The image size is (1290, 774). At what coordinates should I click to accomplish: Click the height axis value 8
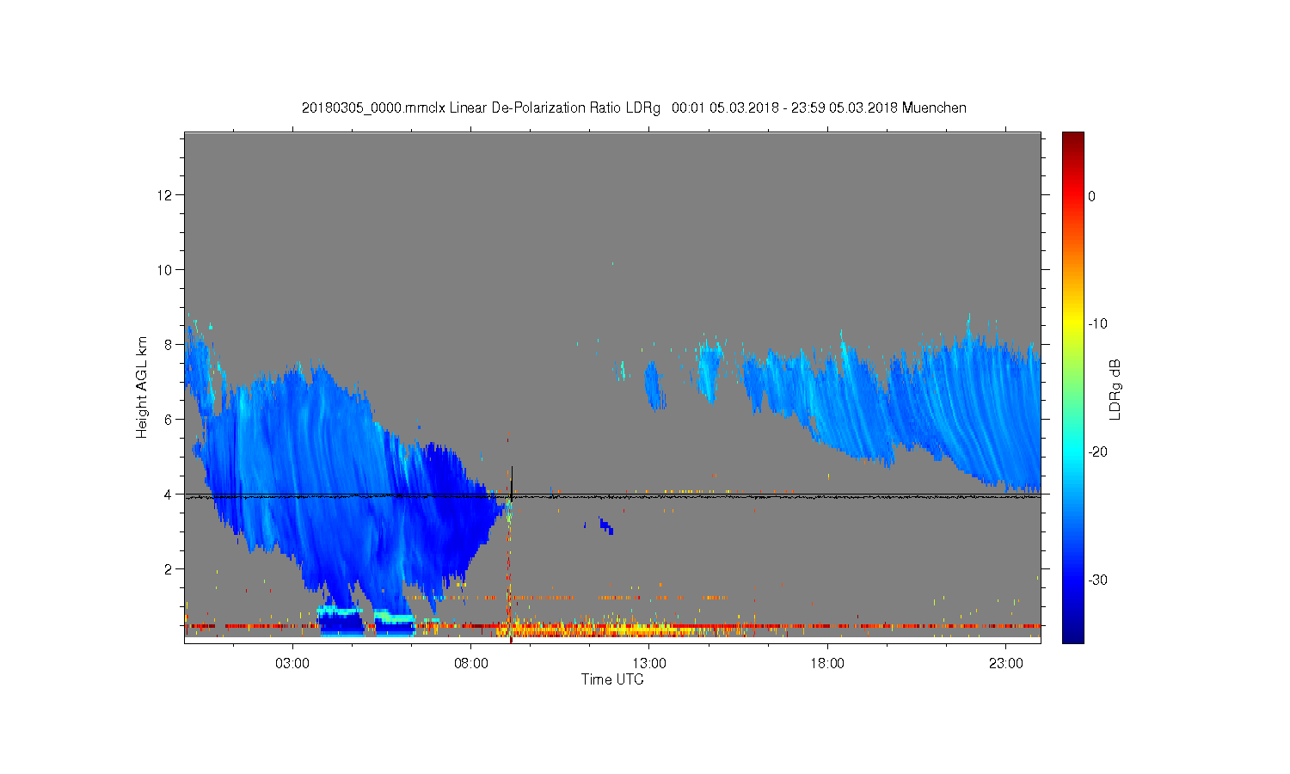point(169,345)
